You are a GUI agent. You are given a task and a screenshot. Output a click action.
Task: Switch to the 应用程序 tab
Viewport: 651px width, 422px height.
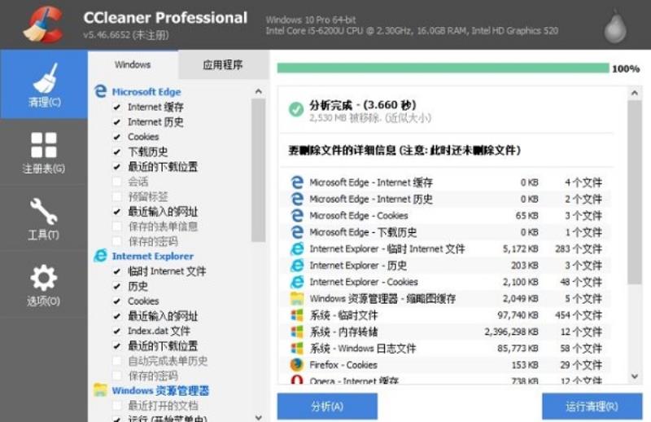tap(223, 65)
